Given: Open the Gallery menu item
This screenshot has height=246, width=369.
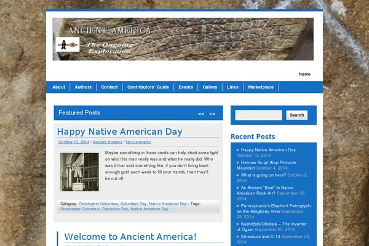Looking at the screenshot, I should (x=210, y=87).
